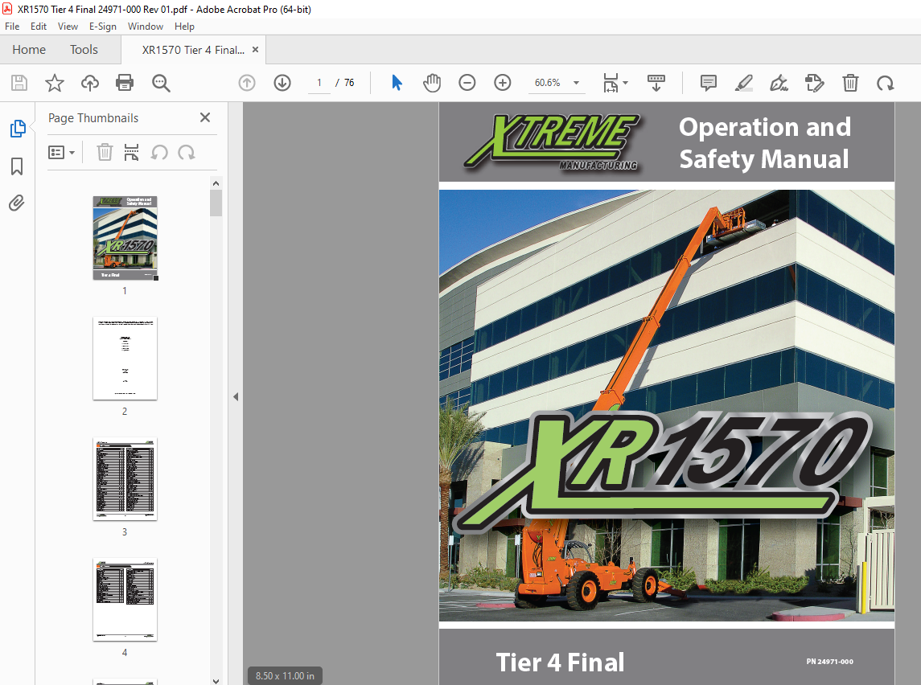Open the Attachments paperclip panel
Image resolution: width=921 pixels, height=685 pixels.
[x=16, y=203]
